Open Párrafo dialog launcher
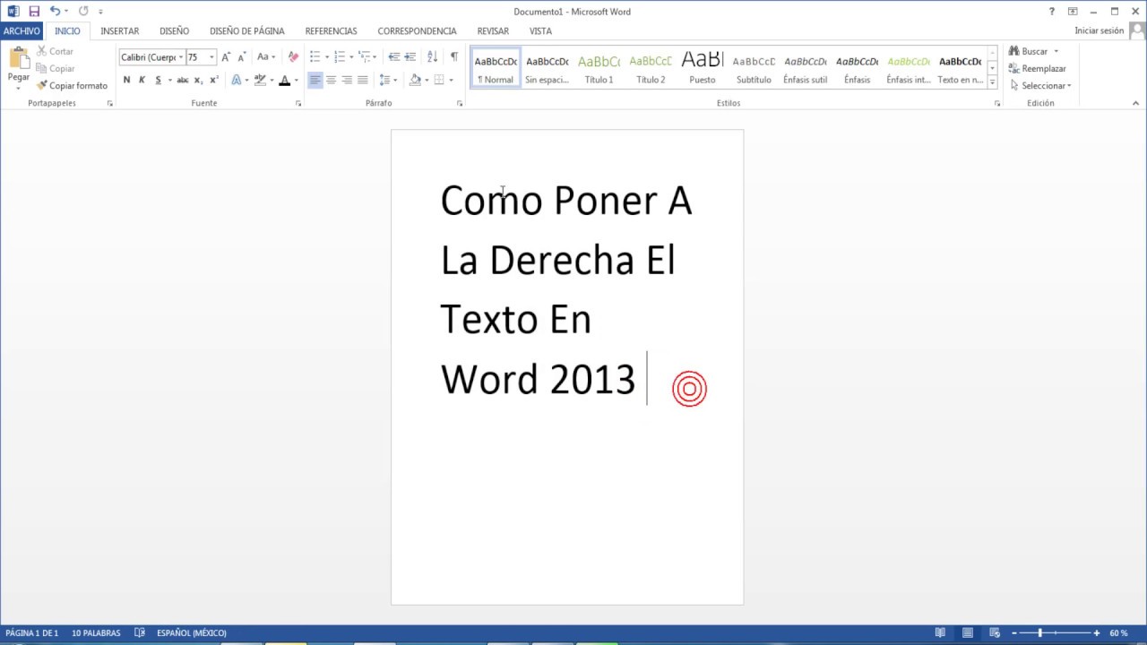The image size is (1147, 645). (460, 104)
